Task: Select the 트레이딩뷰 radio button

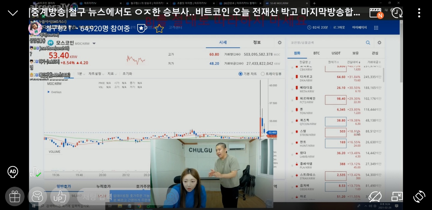Action: click(x=262, y=74)
